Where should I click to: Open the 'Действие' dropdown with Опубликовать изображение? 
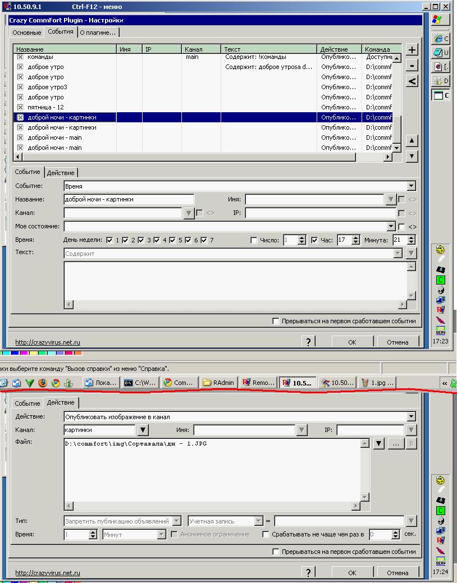tap(412, 417)
